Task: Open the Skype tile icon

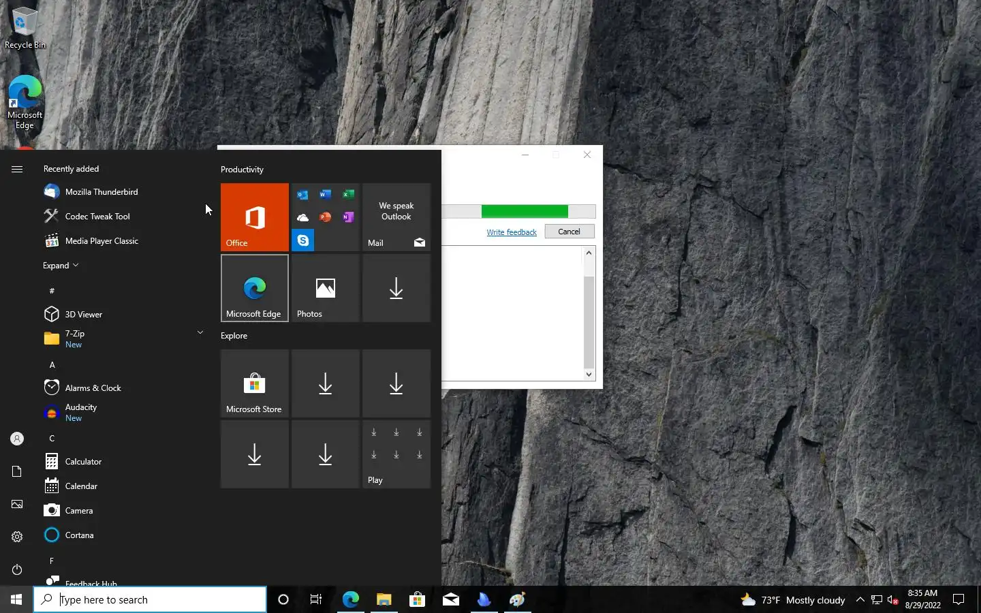Action: pos(303,240)
